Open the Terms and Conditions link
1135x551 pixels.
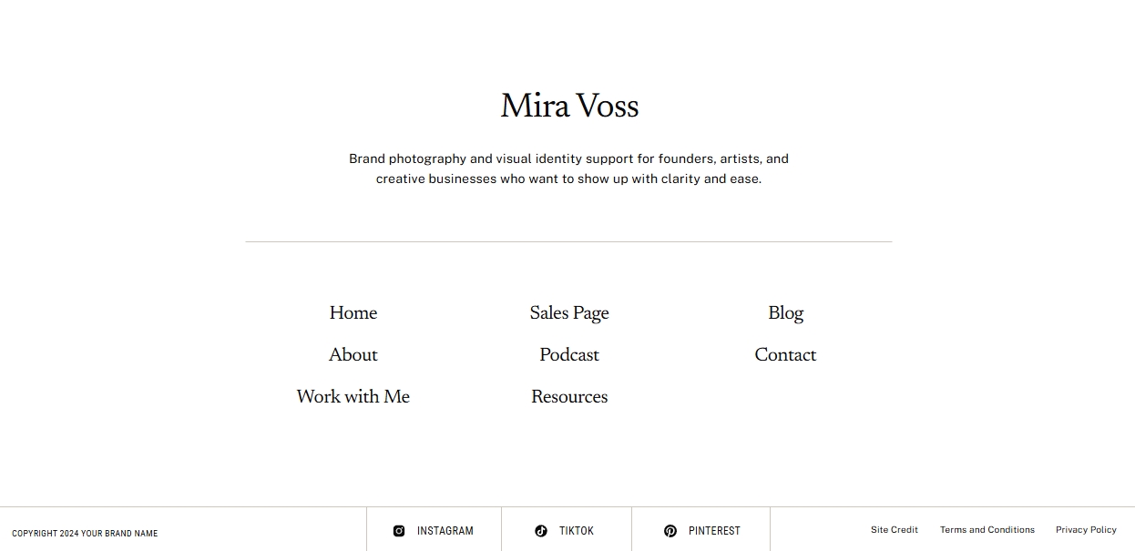987,530
